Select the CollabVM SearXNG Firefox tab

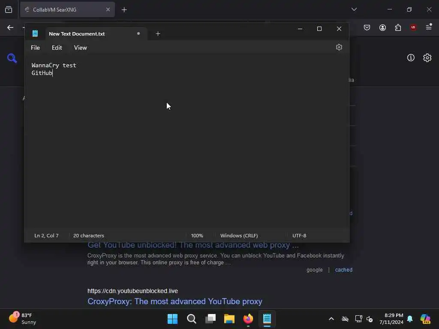click(x=67, y=9)
